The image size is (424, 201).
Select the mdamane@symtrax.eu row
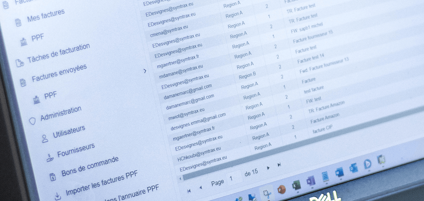coord(181,71)
